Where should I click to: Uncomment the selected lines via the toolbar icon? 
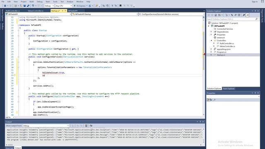pyautogui.click(x=116, y=6)
